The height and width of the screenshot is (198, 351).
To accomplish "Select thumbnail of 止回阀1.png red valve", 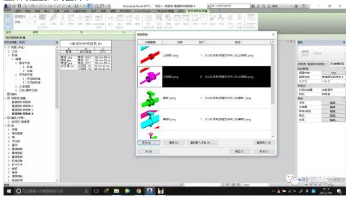I will [x=150, y=56].
